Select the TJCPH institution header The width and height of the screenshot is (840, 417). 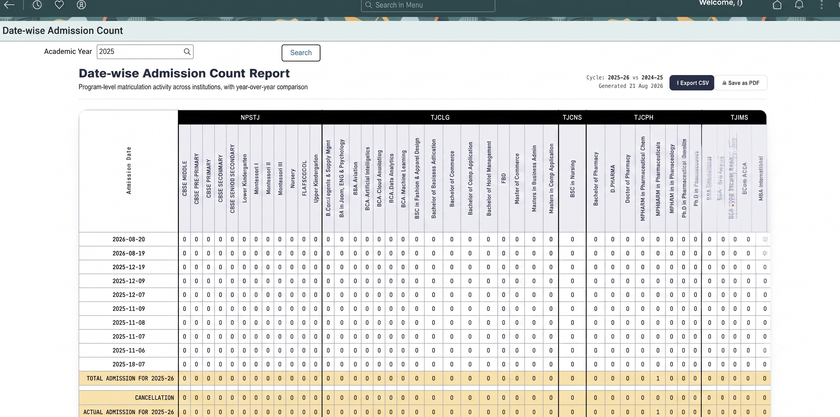(643, 117)
